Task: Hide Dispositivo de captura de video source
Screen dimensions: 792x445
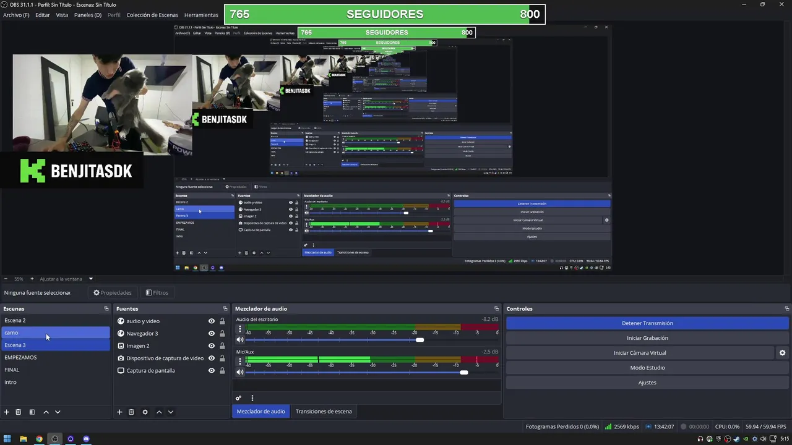Action: pyautogui.click(x=212, y=358)
